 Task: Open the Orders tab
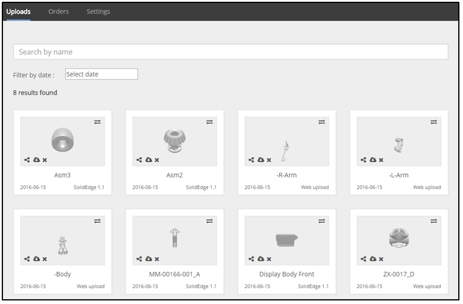(58, 12)
